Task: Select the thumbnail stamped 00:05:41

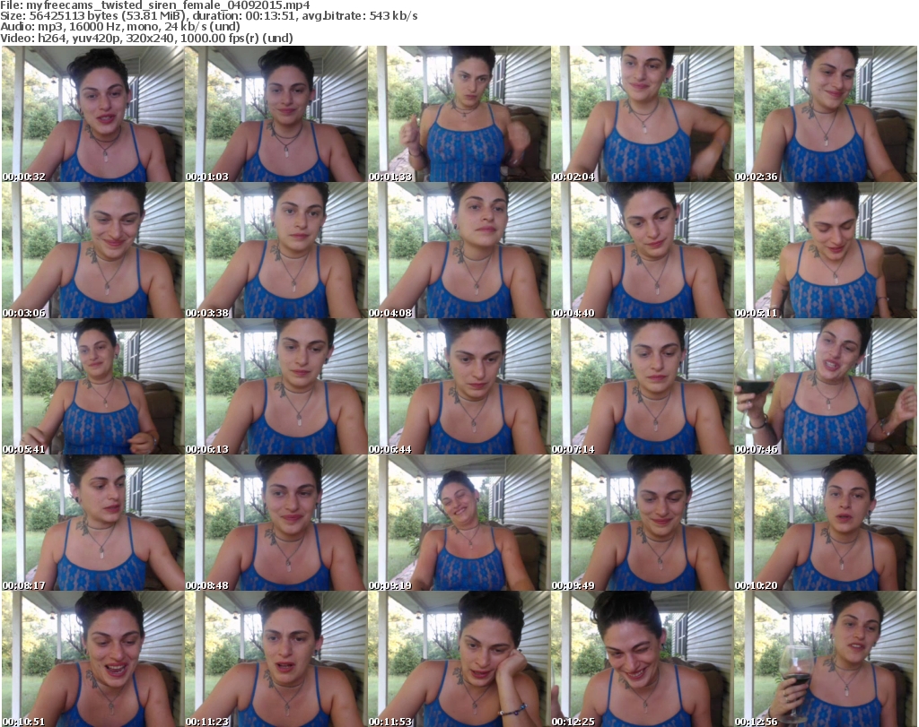Action: [93, 386]
